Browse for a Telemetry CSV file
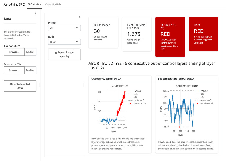This screenshot has height=161, width=226. pyautogui.click(x=14, y=70)
